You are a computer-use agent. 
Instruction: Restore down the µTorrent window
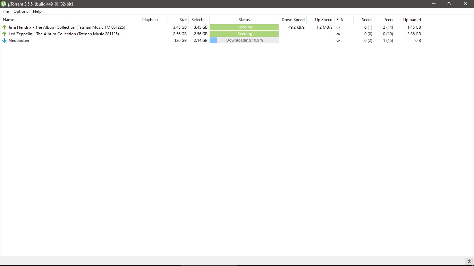tap(449, 4)
